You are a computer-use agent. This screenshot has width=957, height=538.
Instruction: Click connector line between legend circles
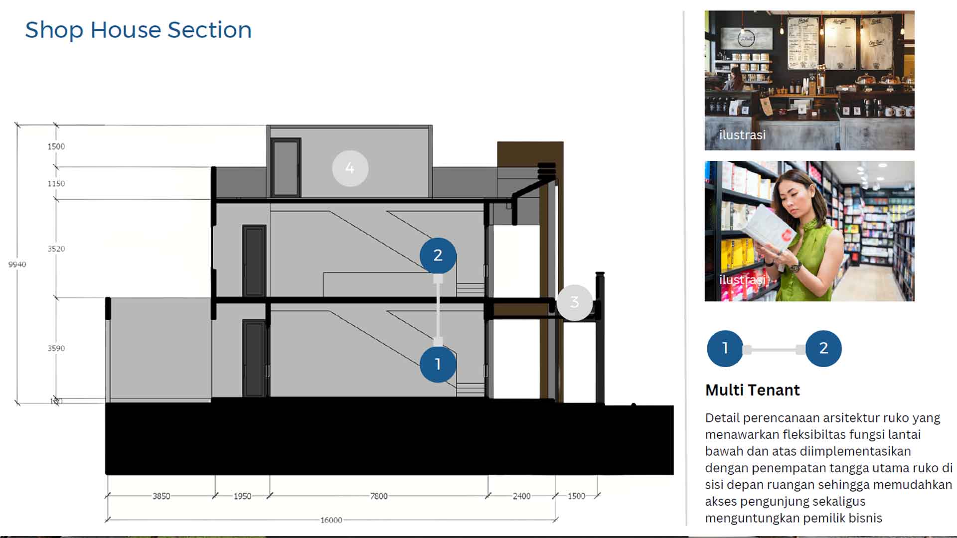[x=774, y=350]
